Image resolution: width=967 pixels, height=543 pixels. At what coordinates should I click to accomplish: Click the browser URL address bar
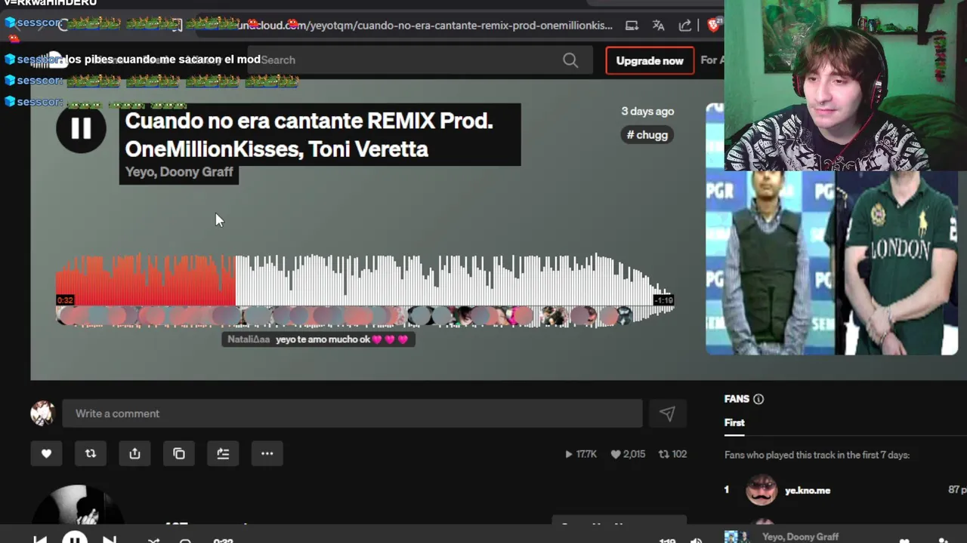click(x=423, y=26)
